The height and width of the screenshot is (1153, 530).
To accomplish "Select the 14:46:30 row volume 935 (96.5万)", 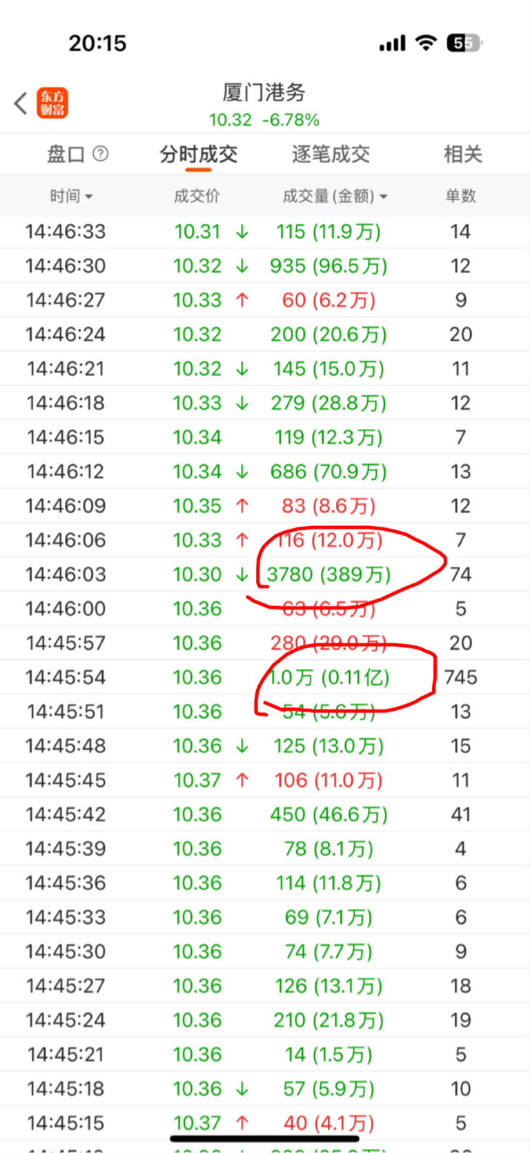I will [328, 266].
